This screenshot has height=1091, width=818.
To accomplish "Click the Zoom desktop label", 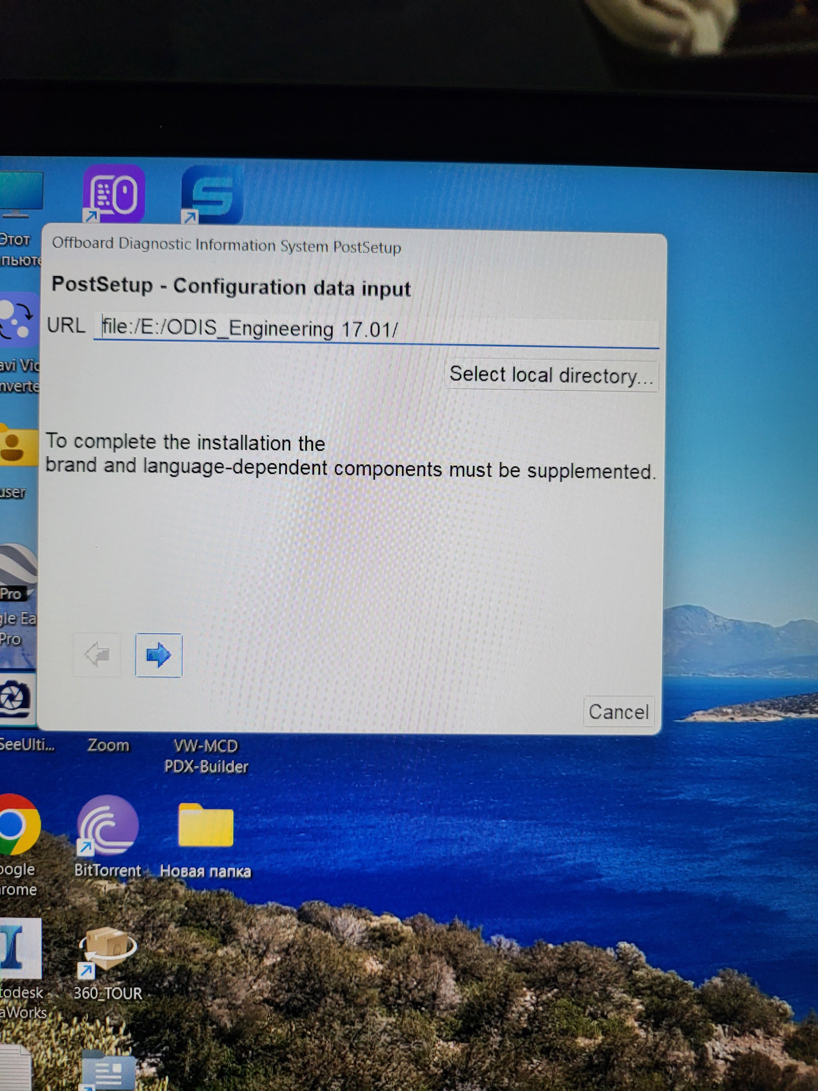I will pos(108,745).
